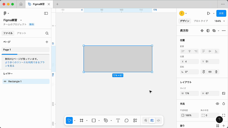Open file name Figma練習 dropdown
Viewport: 228px width, 128px height.
click(x=12, y=20)
